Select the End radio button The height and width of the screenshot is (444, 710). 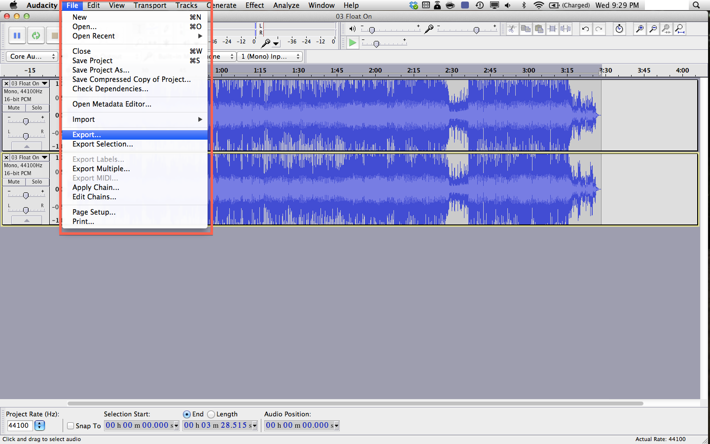pyautogui.click(x=187, y=414)
